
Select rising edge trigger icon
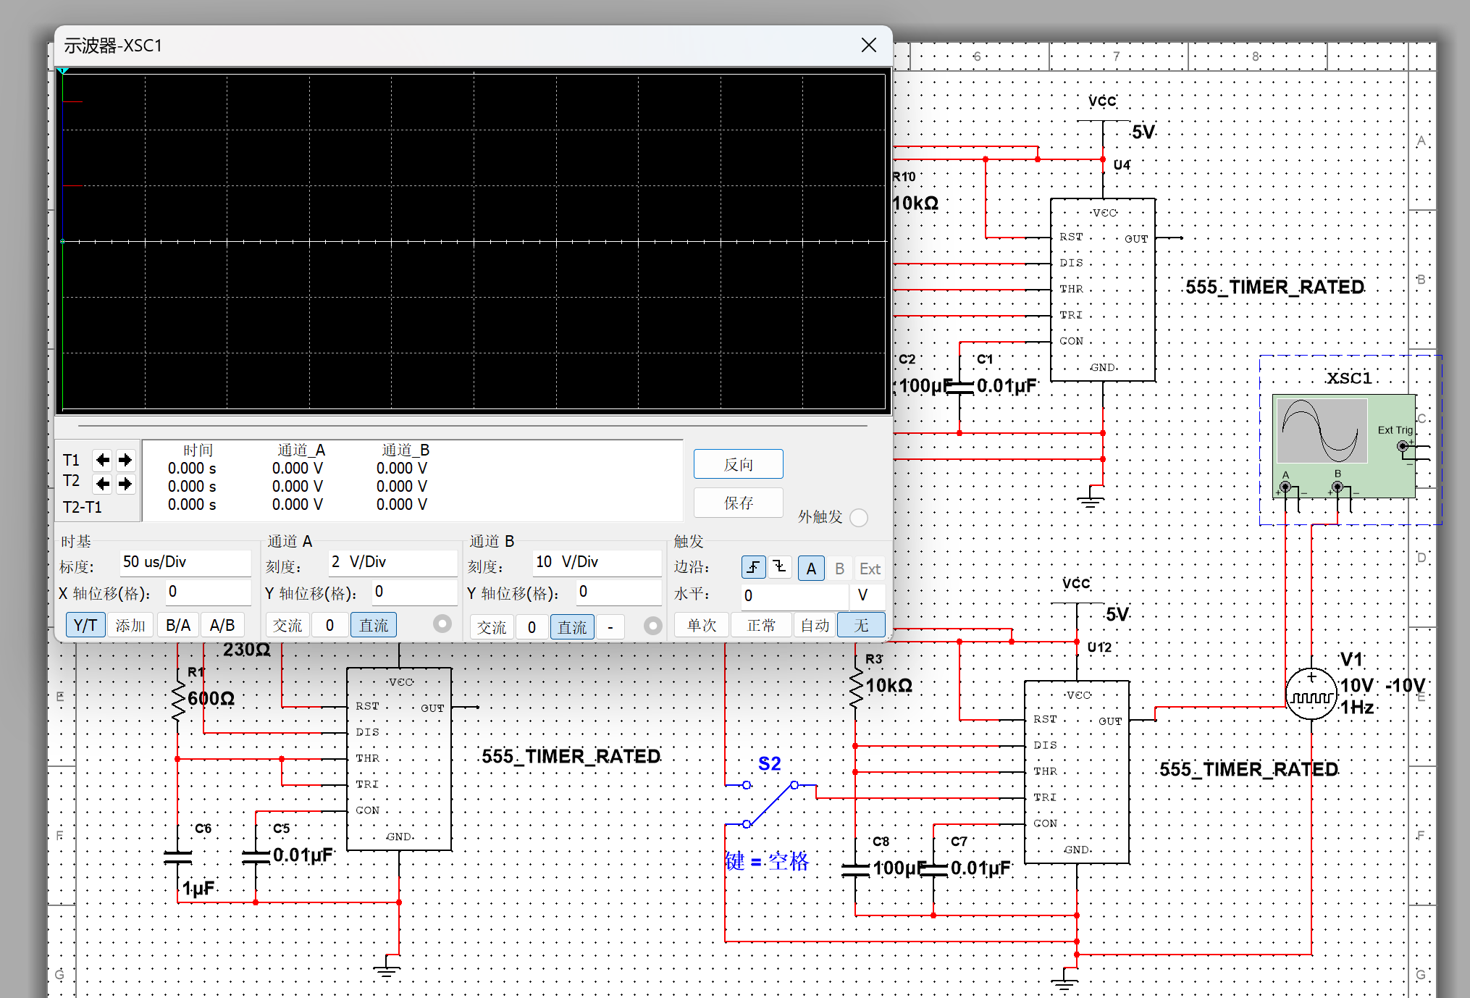coord(753,568)
